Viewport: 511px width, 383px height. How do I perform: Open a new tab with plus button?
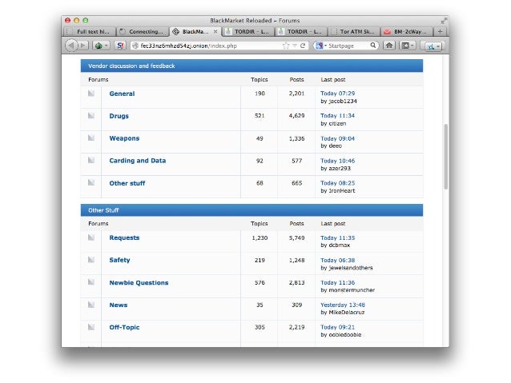(x=440, y=31)
